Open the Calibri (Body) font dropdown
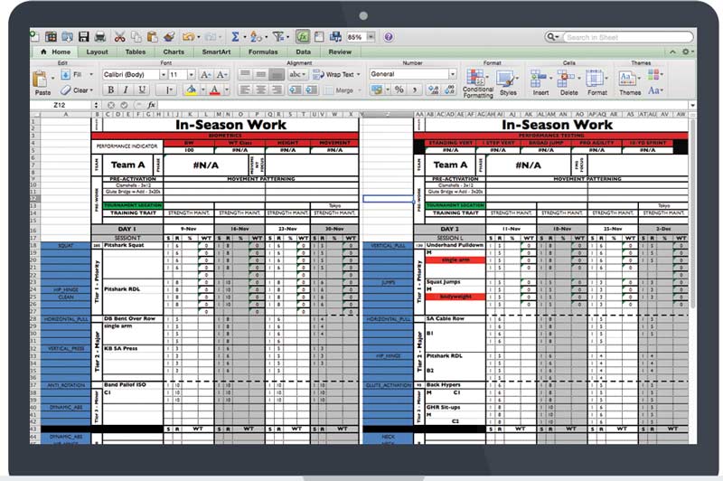 tap(164, 74)
